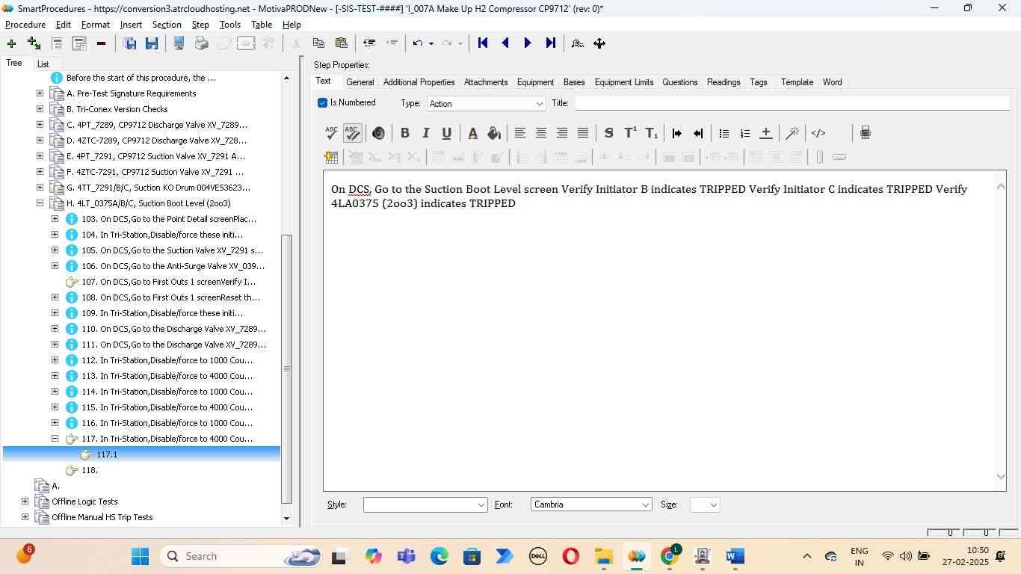The height and width of the screenshot is (574, 1021).
Task: Insert bulleted list
Action: [x=724, y=133]
